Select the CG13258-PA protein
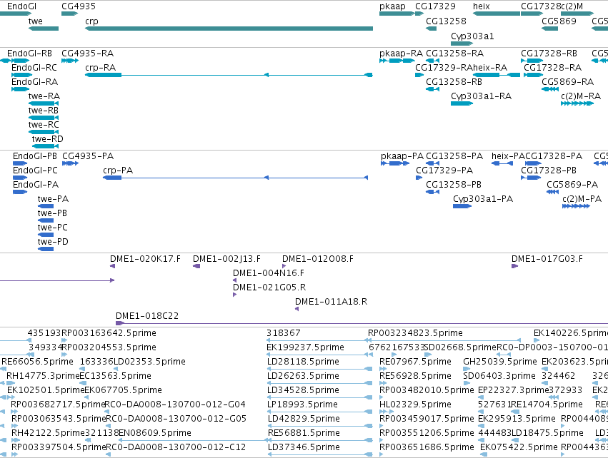The width and height of the screenshot is (608, 458). tap(432, 163)
